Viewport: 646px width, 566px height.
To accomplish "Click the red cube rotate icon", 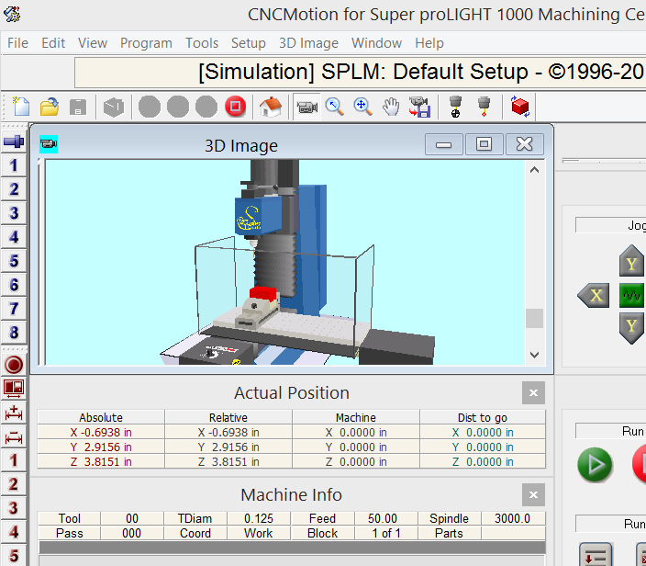I will pyautogui.click(x=520, y=107).
